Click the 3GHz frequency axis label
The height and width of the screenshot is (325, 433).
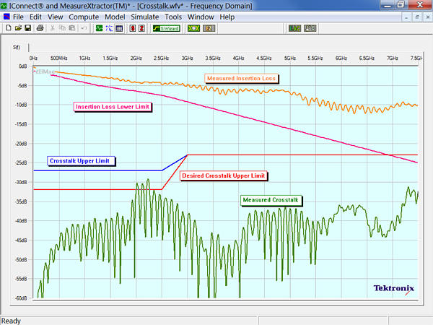(x=187, y=58)
